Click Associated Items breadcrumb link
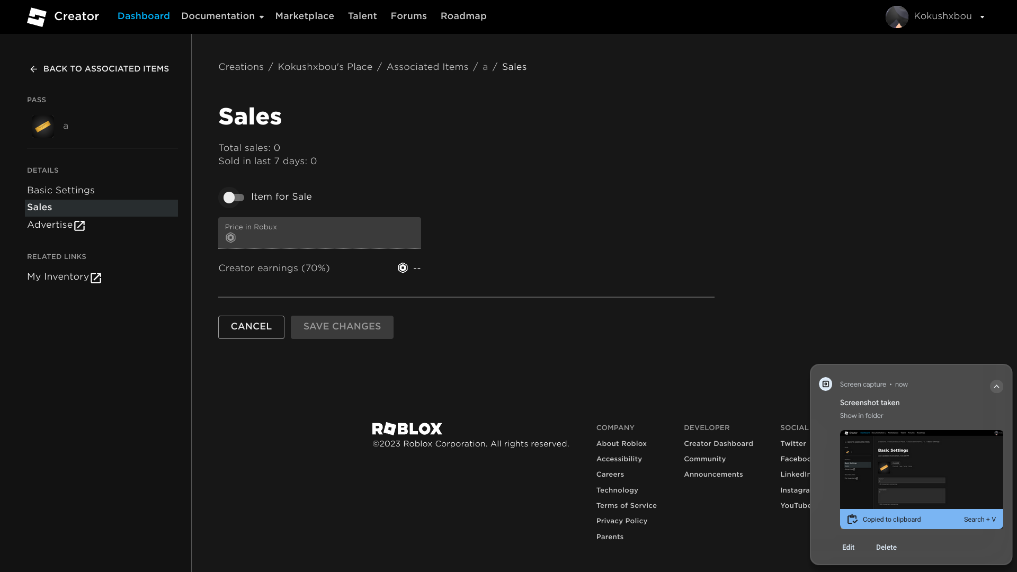This screenshot has height=572, width=1017. point(427,67)
